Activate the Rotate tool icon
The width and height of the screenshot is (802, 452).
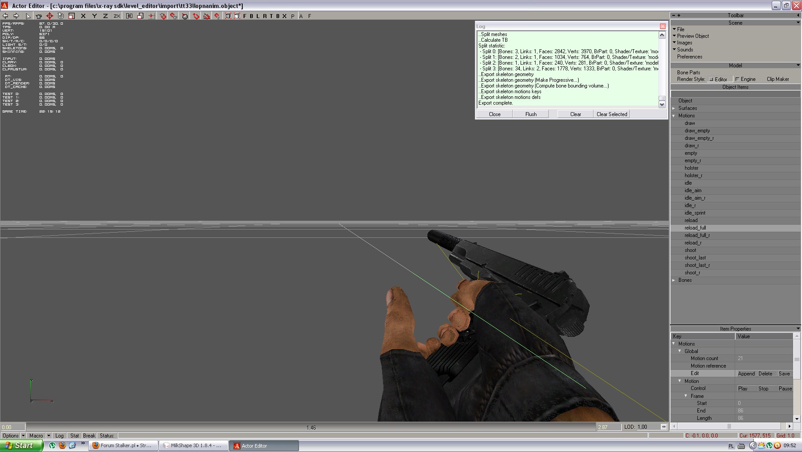61,16
